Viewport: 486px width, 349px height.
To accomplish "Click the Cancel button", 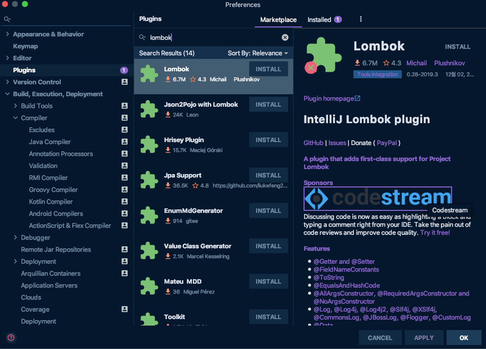I will (380, 338).
